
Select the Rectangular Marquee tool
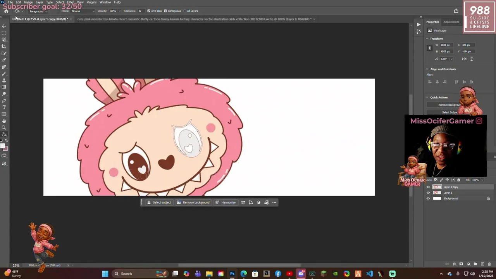4,33
